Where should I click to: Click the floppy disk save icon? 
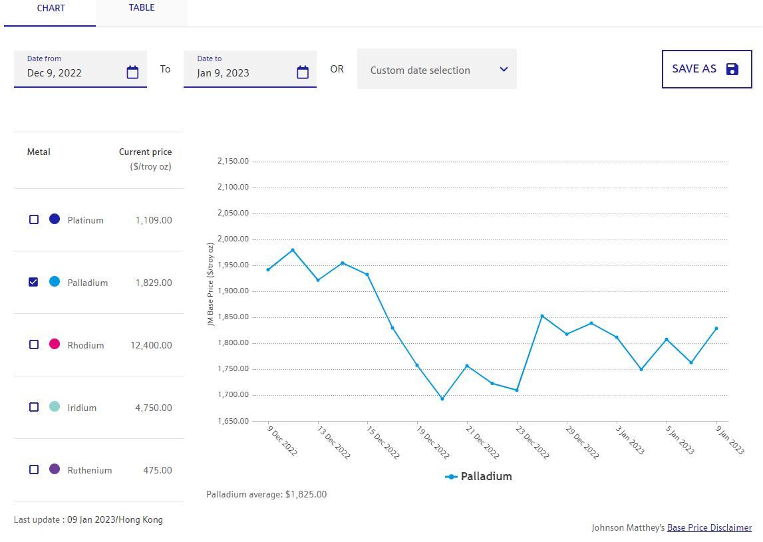point(732,69)
